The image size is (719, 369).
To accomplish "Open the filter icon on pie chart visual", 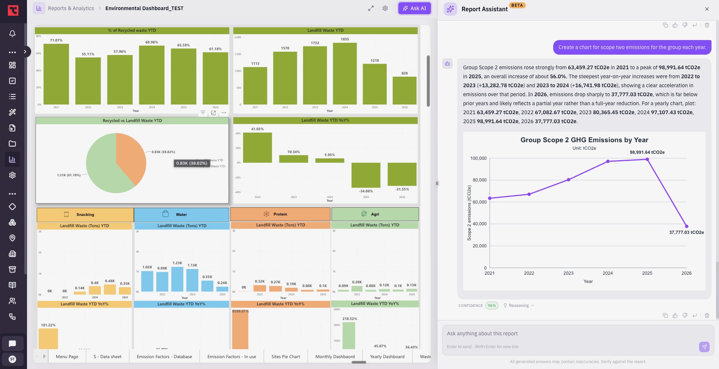I will 203,113.
